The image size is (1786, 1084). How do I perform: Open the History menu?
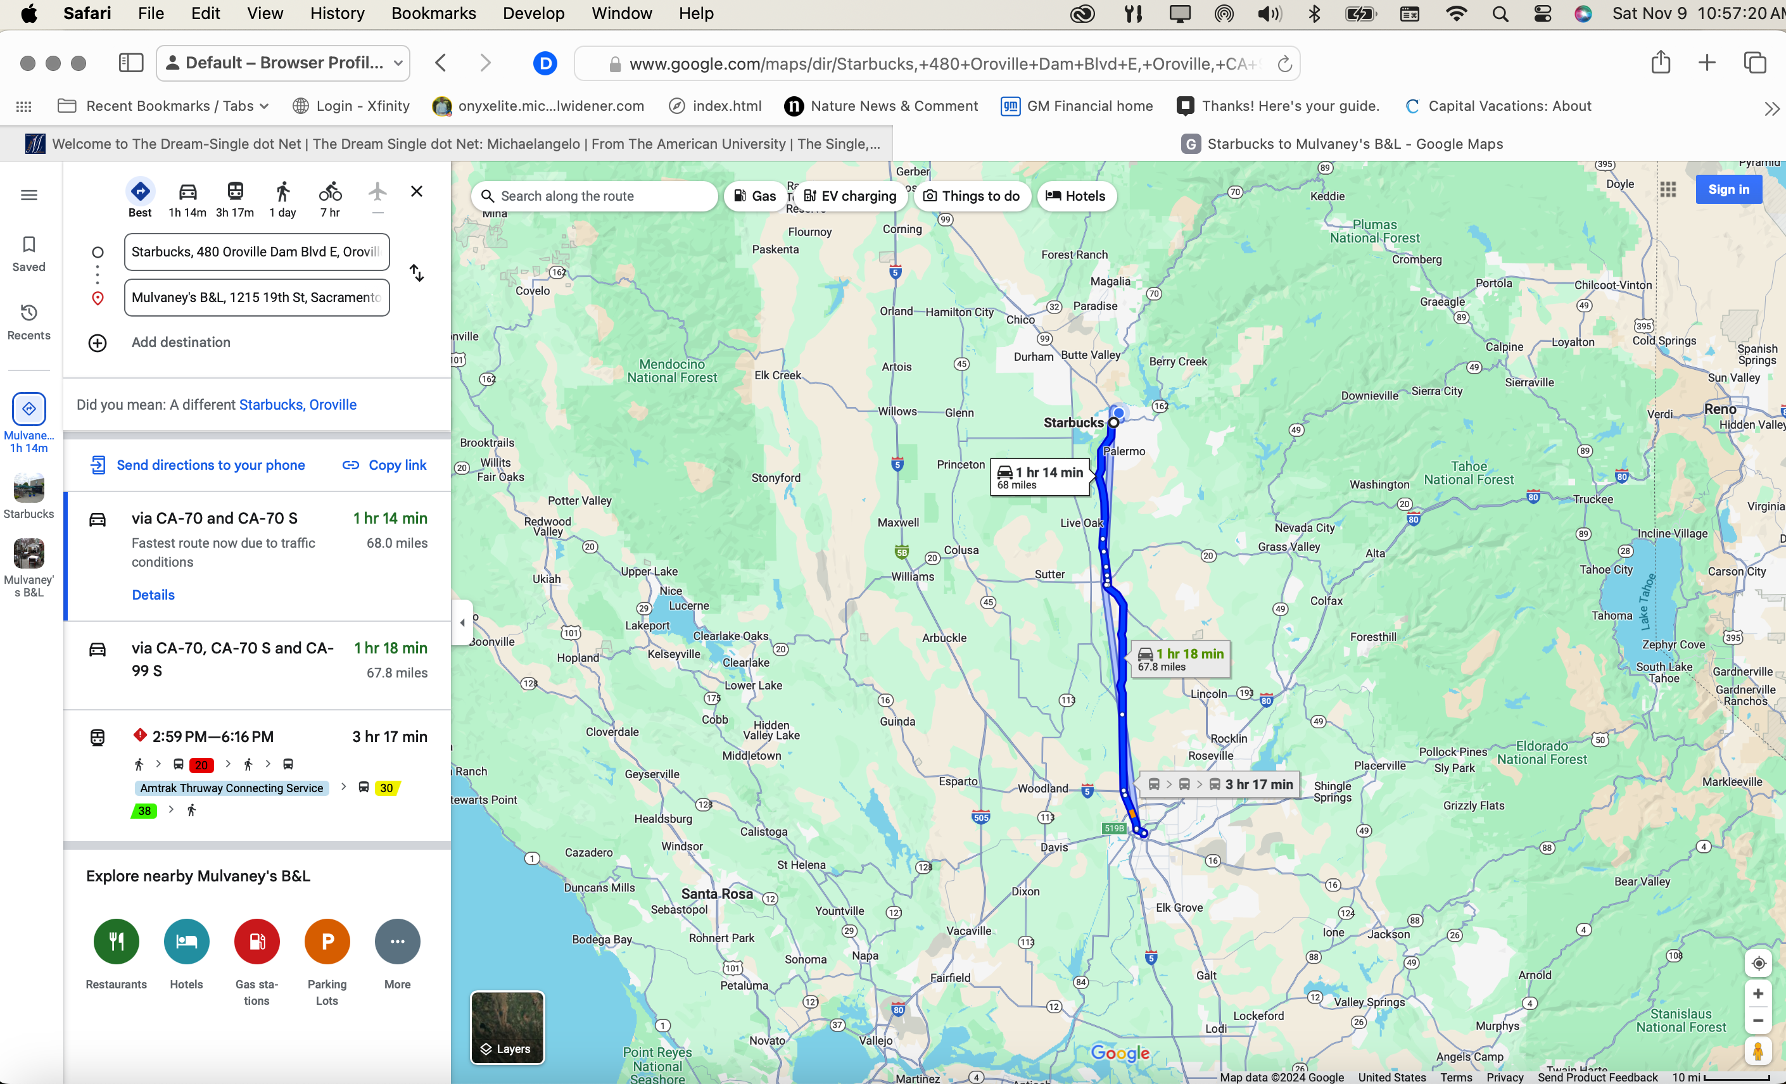point(337,13)
